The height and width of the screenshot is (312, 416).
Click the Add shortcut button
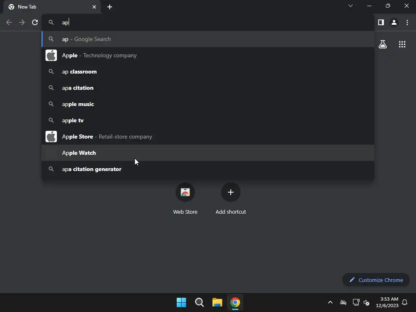pos(231,199)
